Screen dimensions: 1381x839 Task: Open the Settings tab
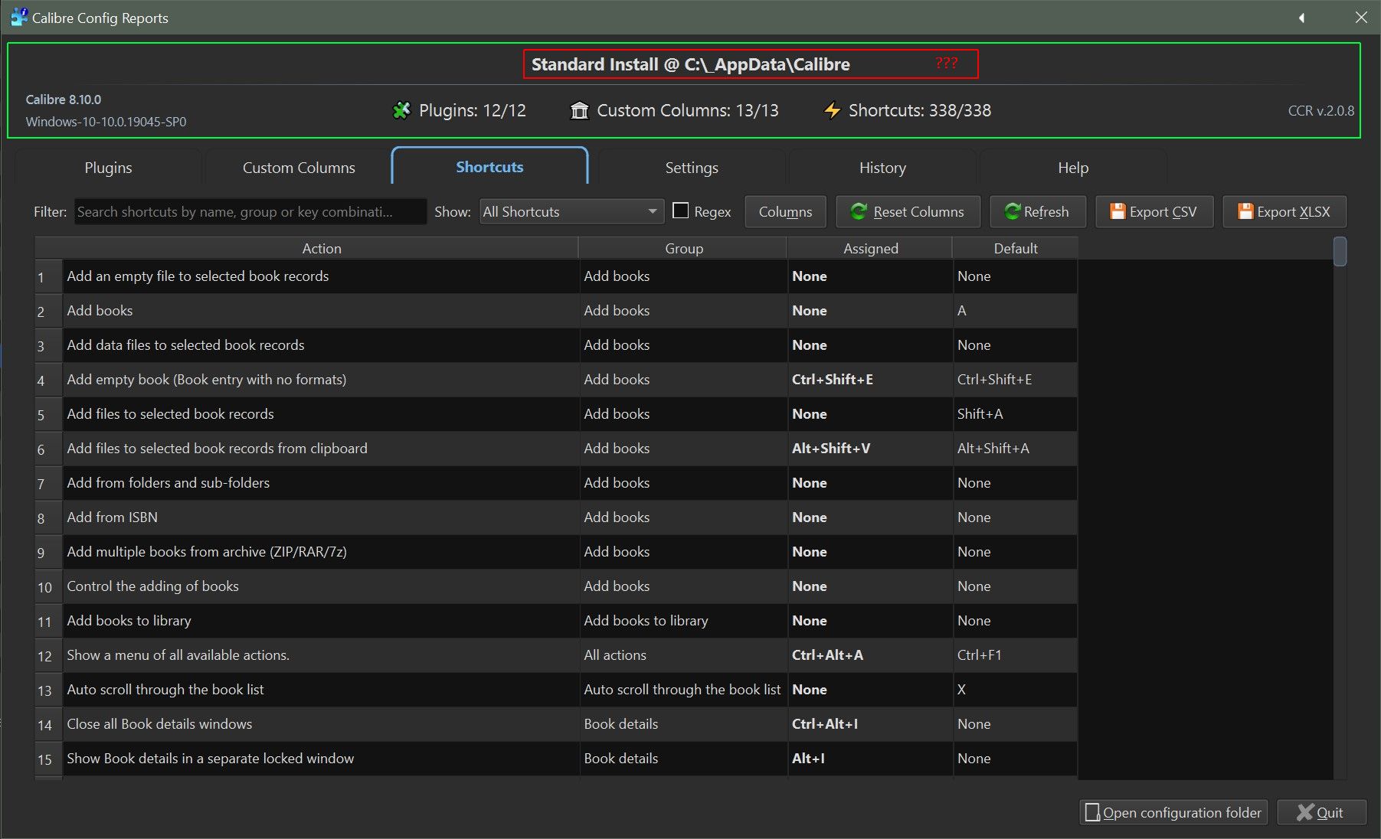coord(692,168)
